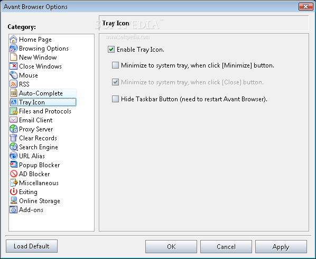Select the Tray Icon list entry
The image size is (316, 259).
click(x=32, y=102)
